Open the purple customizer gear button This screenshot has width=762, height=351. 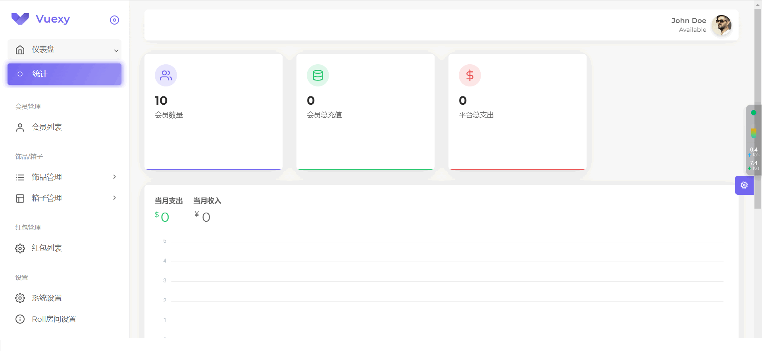pyautogui.click(x=744, y=185)
